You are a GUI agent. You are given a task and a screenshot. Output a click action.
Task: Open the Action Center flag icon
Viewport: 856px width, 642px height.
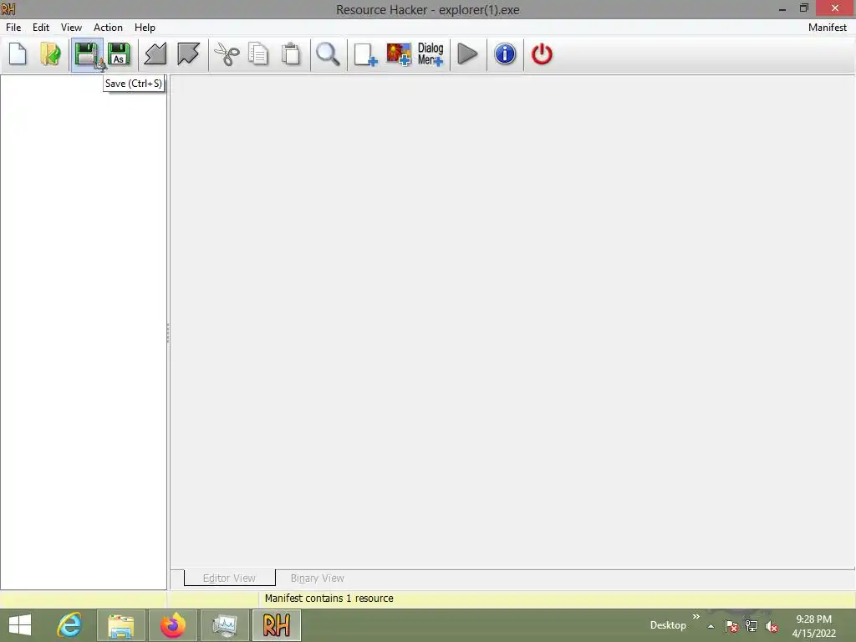(731, 626)
